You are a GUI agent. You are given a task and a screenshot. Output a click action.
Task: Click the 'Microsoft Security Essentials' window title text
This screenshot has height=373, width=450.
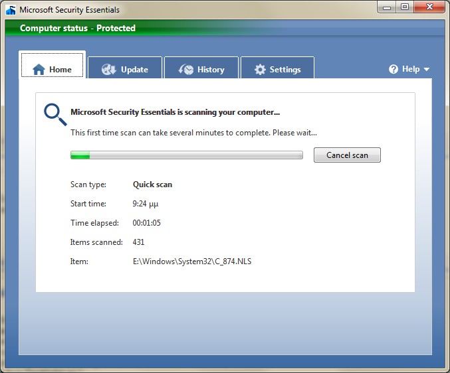click(69, 10)
